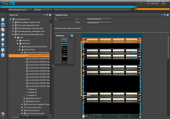Adjust the zoom slider handle
The width and height of the screenshot is (170, 119).
61,20
